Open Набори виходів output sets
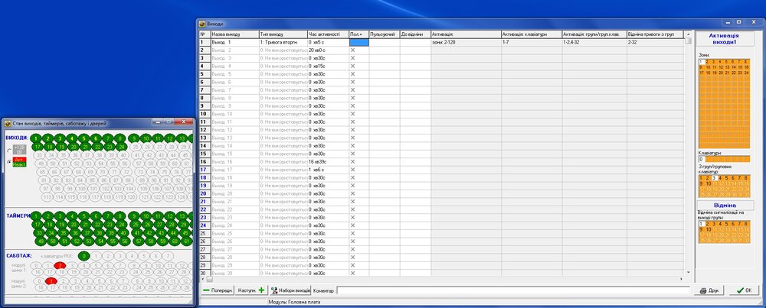Viewport: 766px width, 308px height. pos(290,290)
